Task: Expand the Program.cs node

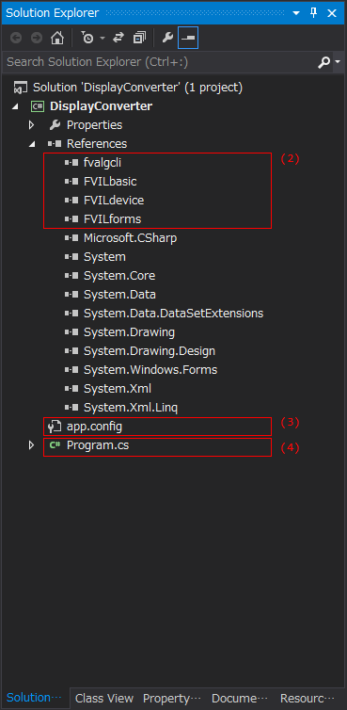Action: pyautogui.click(x=31, y=445)
